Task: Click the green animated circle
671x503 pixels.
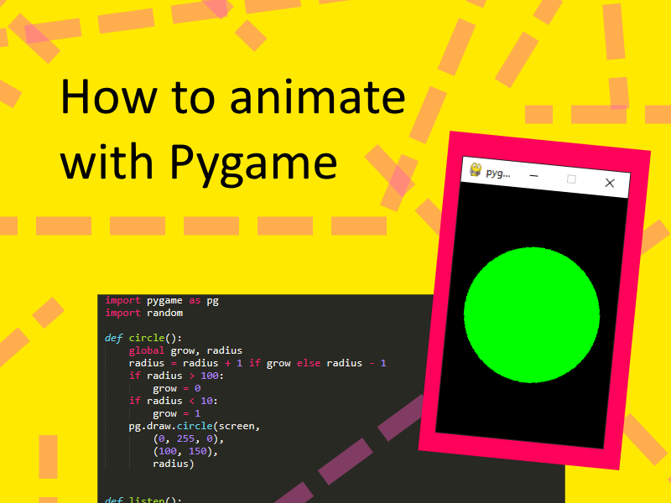Action: 531,314
